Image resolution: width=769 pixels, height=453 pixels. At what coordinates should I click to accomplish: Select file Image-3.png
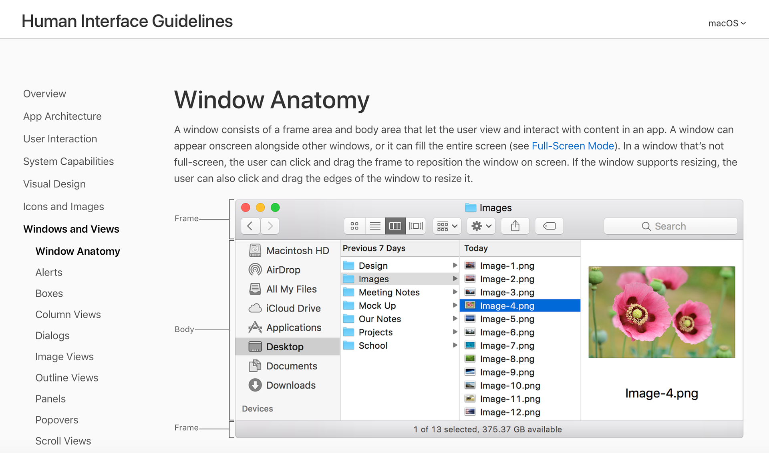520,292
